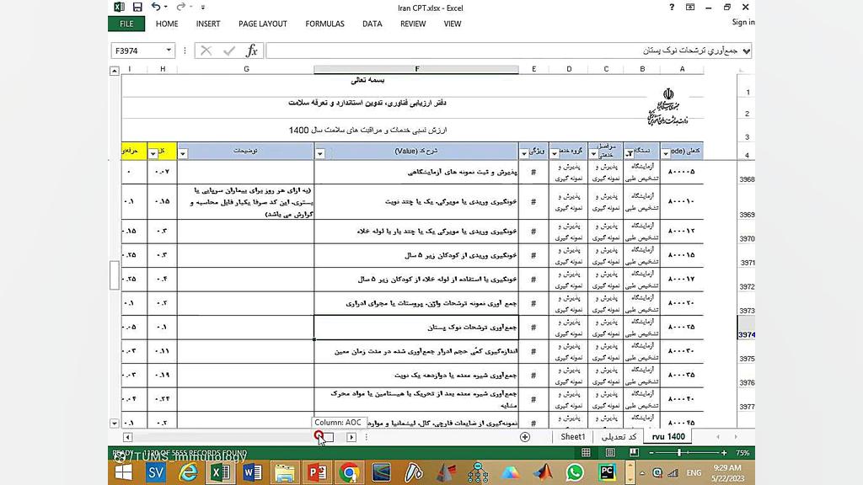Add a new sheet with plus icon
863x485 pixels.
(x=525, y=437)
